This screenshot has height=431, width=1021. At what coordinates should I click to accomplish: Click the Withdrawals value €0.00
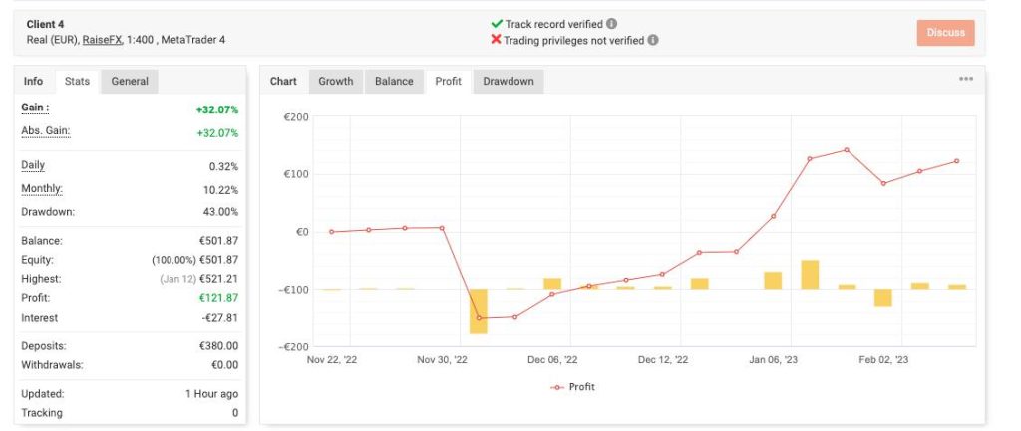[225, 365]
